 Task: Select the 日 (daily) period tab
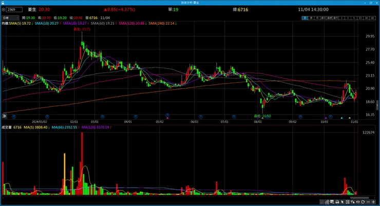click(x=305, y=18)
